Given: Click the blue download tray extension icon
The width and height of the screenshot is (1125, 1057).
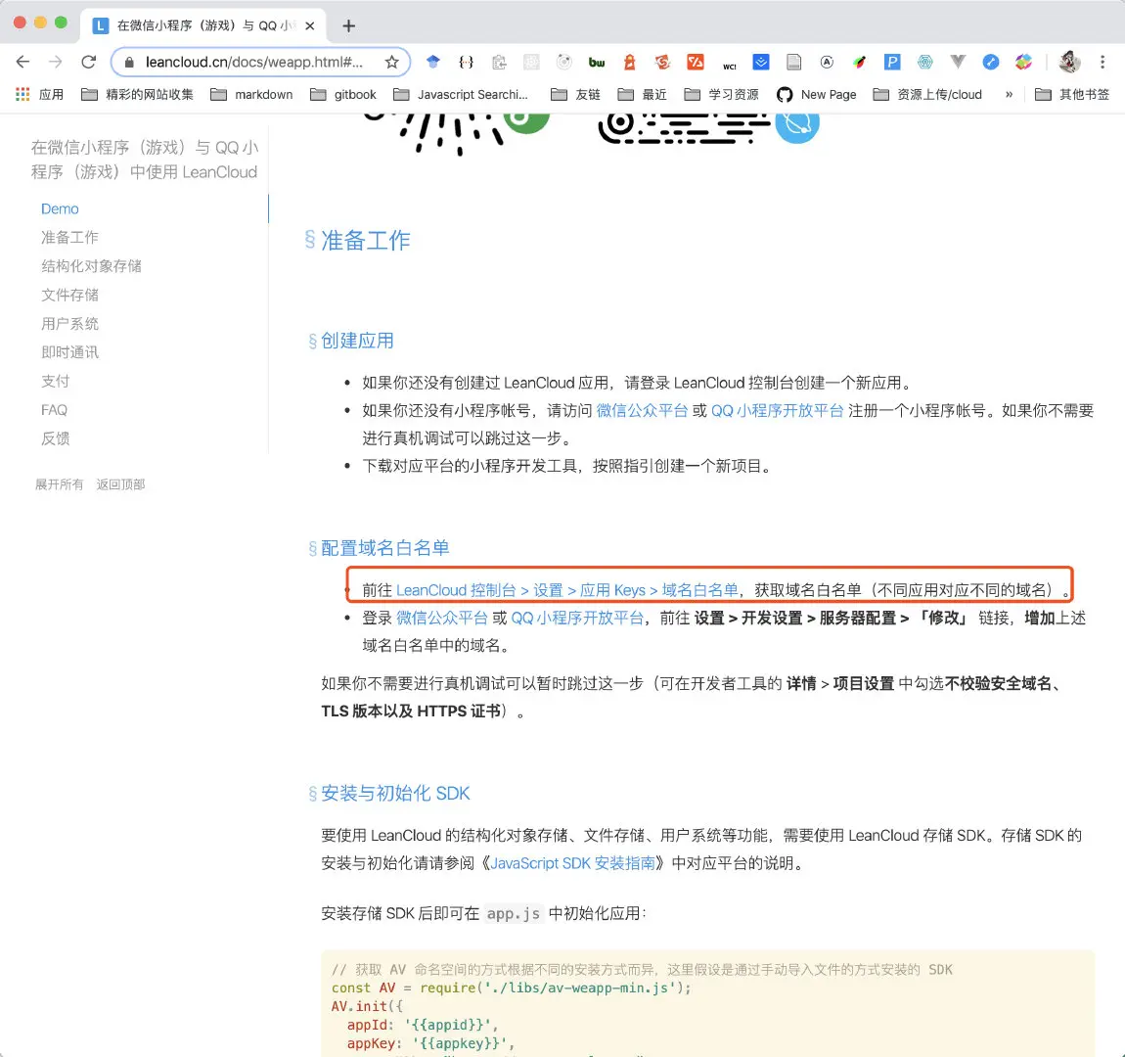Looking at the screenshot, I should [760, 63].
